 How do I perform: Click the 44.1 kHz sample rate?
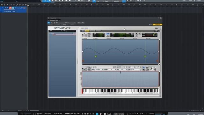40,113
